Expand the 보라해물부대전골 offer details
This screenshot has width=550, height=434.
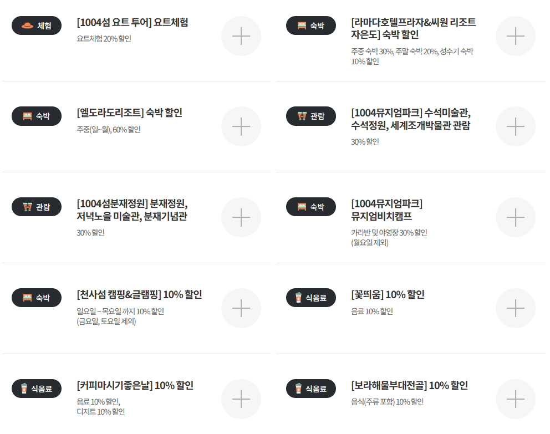516,399
